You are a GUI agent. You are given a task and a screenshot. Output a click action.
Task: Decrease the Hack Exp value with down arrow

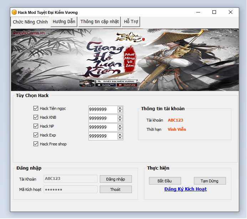point(120,138)
